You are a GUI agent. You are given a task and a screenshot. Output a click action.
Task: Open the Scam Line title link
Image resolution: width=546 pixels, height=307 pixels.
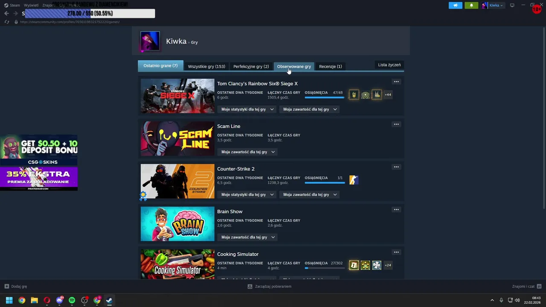coord(229,126)
